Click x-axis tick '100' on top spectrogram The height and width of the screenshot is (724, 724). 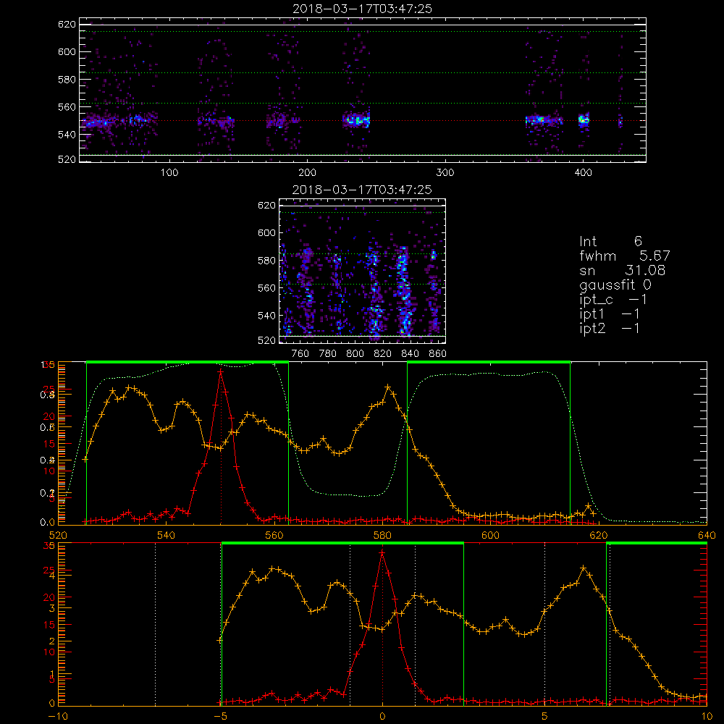(x=169, y=173)
